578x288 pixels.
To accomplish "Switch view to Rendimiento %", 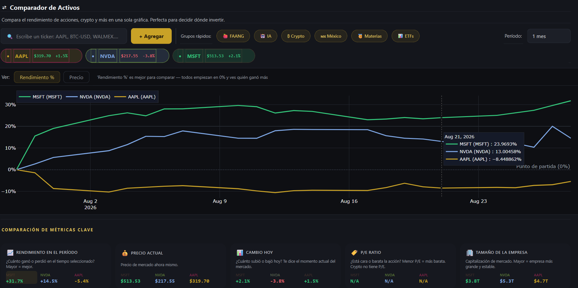I will [x=37, y=77].
